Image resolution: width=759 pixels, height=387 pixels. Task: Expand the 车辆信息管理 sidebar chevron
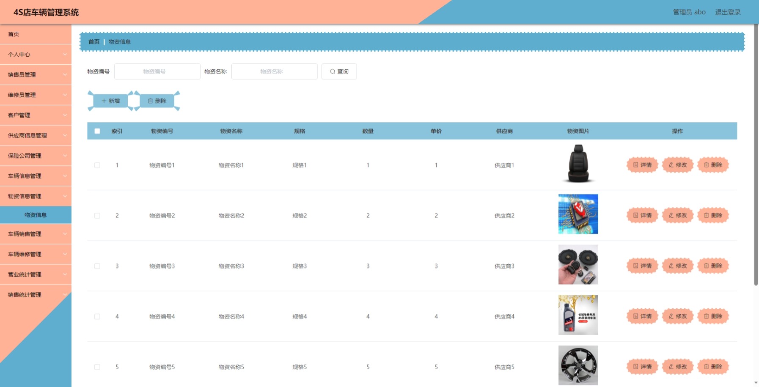[65, 176]
